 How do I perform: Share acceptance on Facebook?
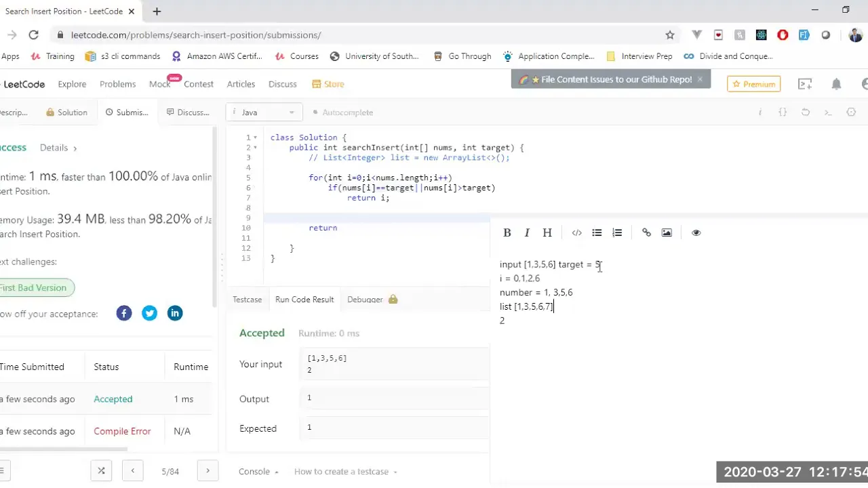click(x=124, y=313)
